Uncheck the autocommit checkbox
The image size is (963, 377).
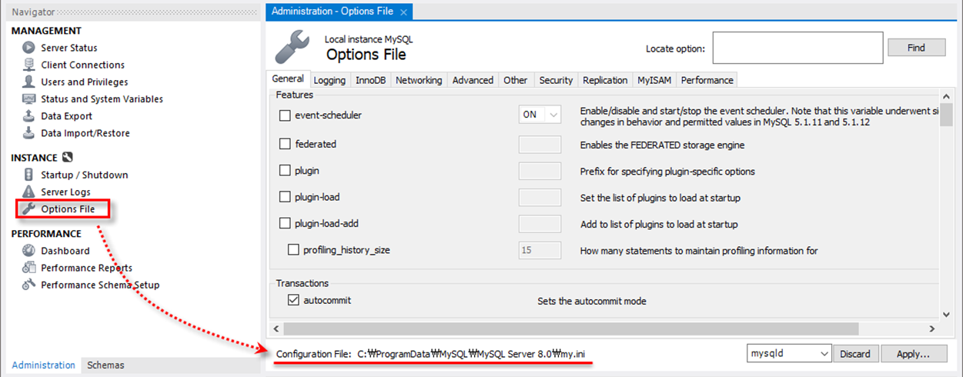tap(293, 300)
